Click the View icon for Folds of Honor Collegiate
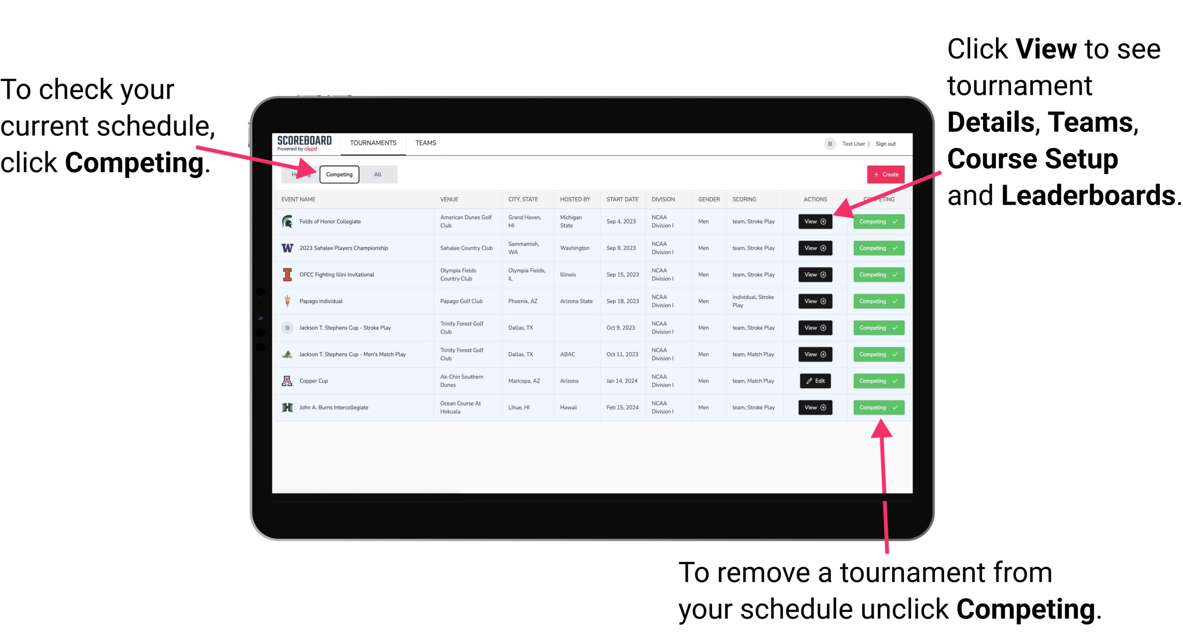This screenshot has width=1183, height=636. click(815, 222)
